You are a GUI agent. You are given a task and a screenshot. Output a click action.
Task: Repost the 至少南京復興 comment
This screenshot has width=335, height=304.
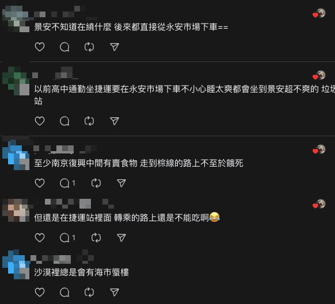[96, 183]
